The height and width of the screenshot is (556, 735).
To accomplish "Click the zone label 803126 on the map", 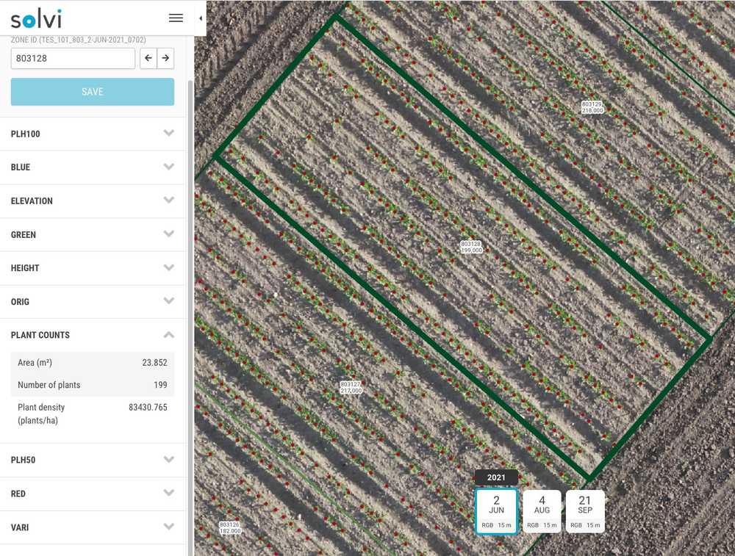I will tap(229, 528).
